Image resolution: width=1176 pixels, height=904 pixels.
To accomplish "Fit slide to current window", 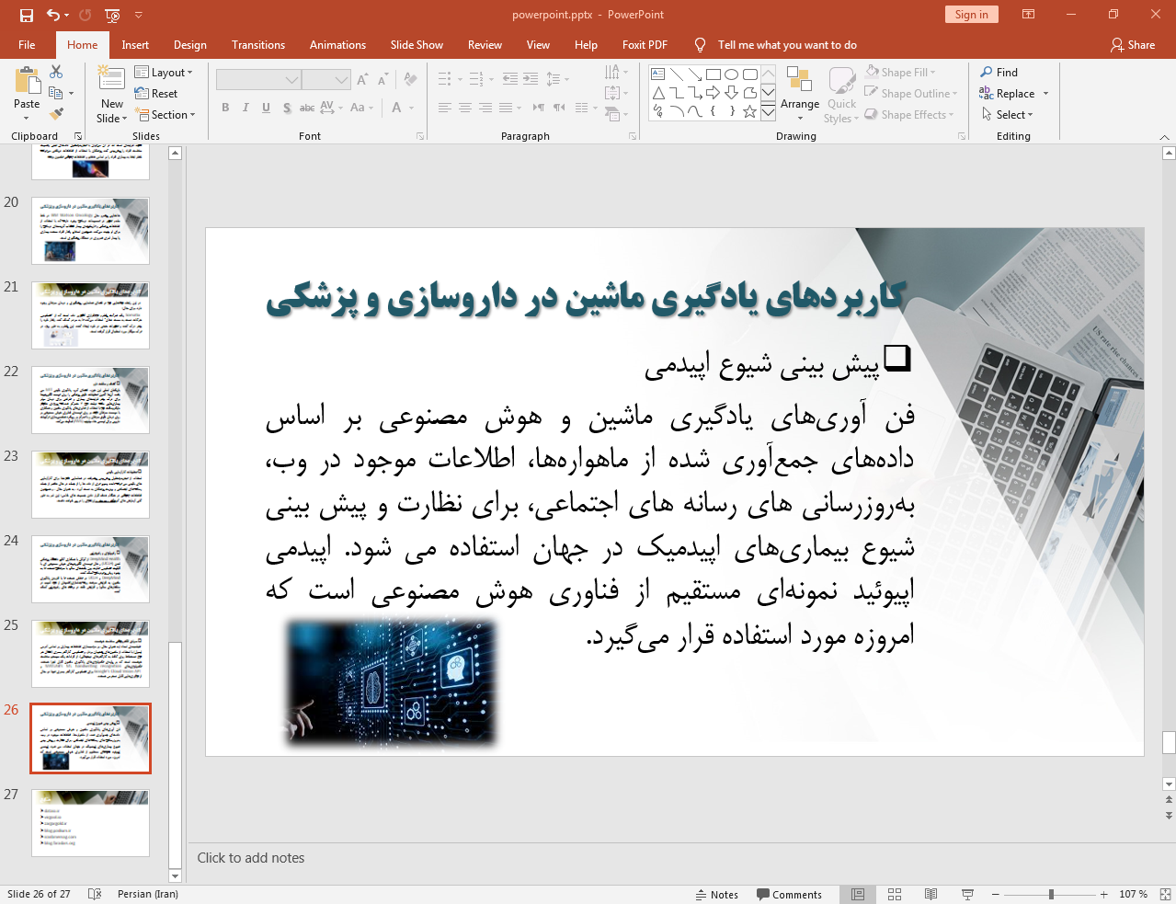I will coord(1165,894).
